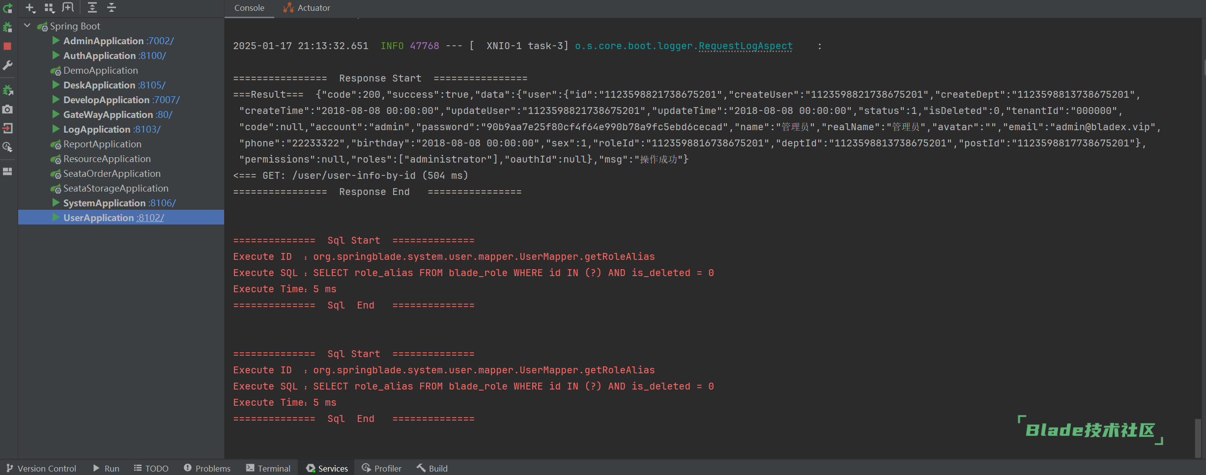Image resolution: width=1206 pixels, height=475 pixels.
Task: Click the SeataOrderApplication spring icon
Action: click(x=56, y=174)
